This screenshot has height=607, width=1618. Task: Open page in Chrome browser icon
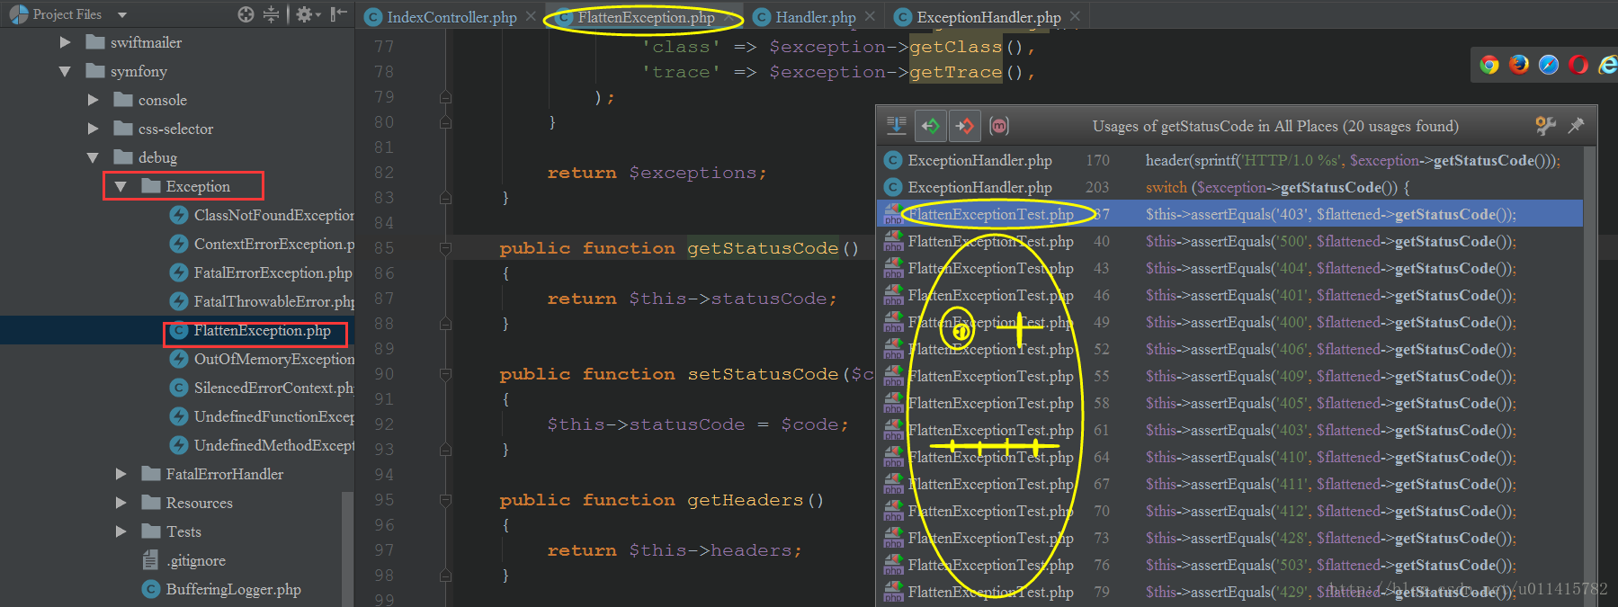1489,65
